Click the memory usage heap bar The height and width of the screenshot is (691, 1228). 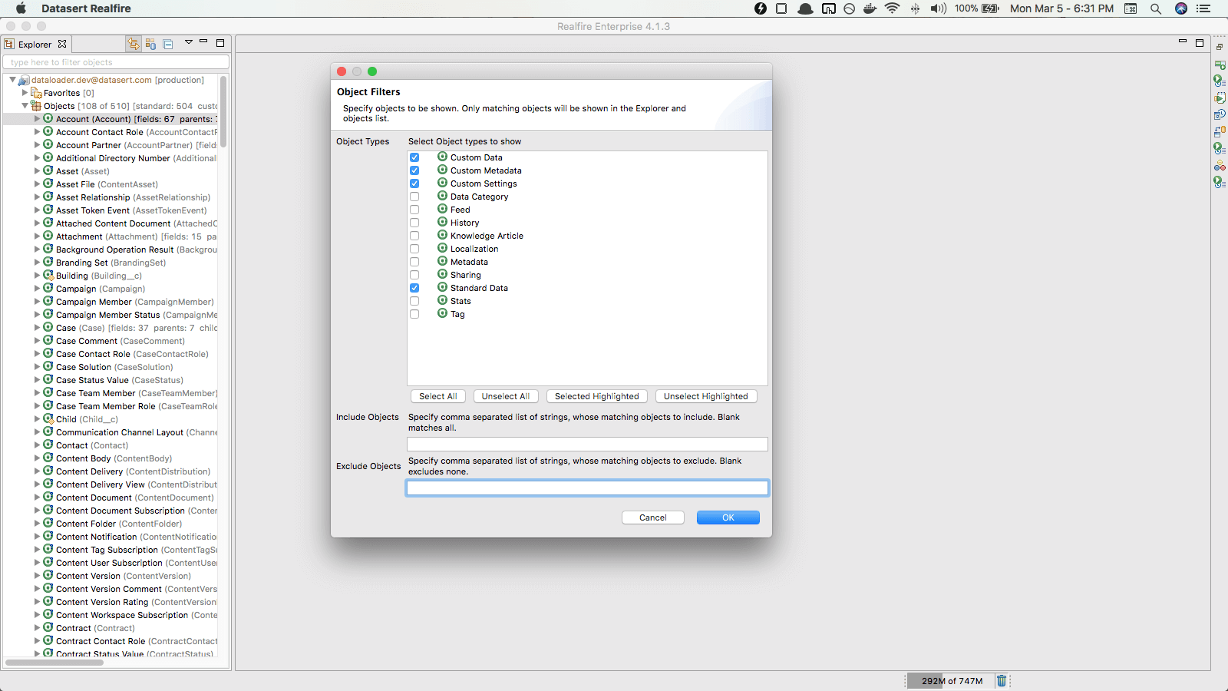click(x=950, y=680)
